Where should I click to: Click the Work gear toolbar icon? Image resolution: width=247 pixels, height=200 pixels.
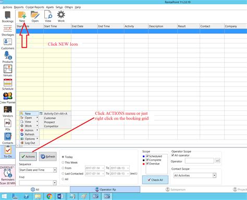point(61,17)
